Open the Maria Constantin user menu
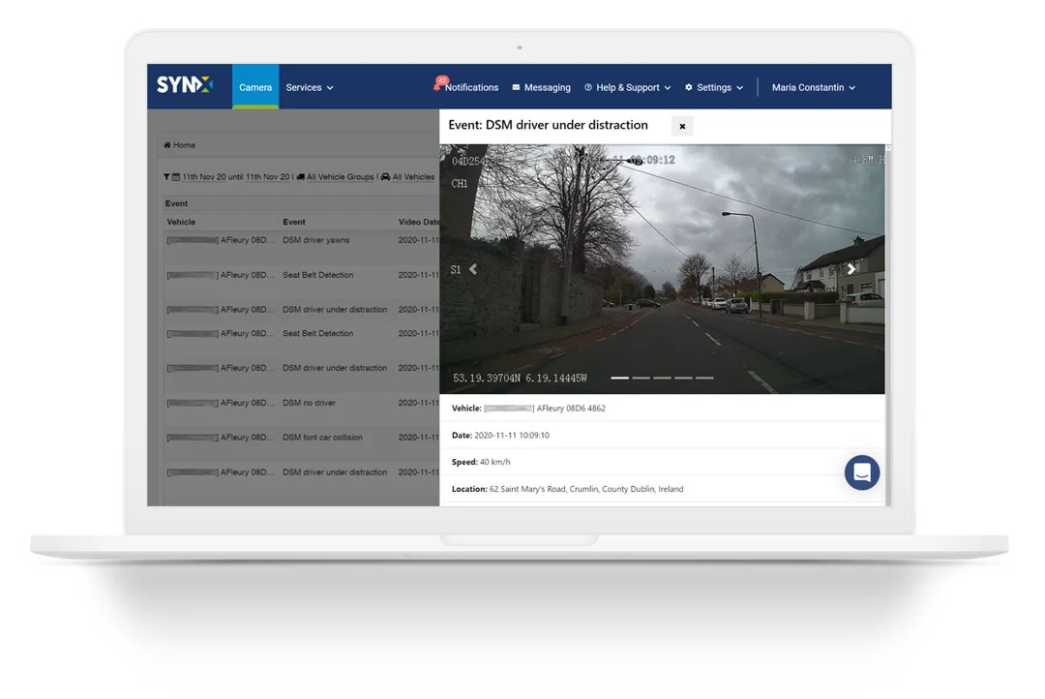Image resolution: width=1045 pixels, height=699 pixels. [x=813, y=87]
